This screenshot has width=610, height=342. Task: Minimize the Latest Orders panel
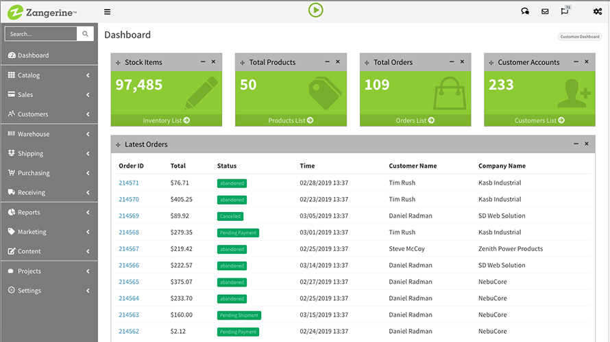click(x=576, y=144)
